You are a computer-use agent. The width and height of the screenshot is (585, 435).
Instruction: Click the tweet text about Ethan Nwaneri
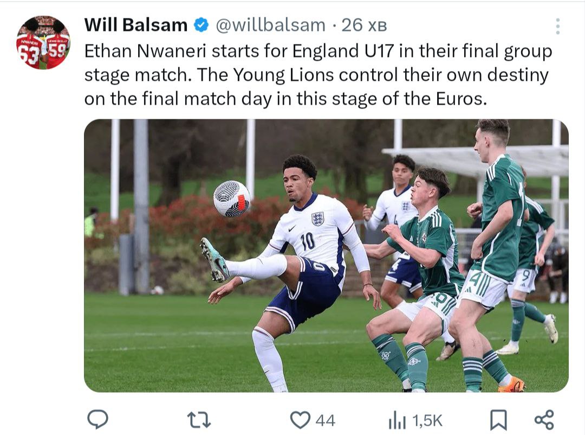(318, 75)
